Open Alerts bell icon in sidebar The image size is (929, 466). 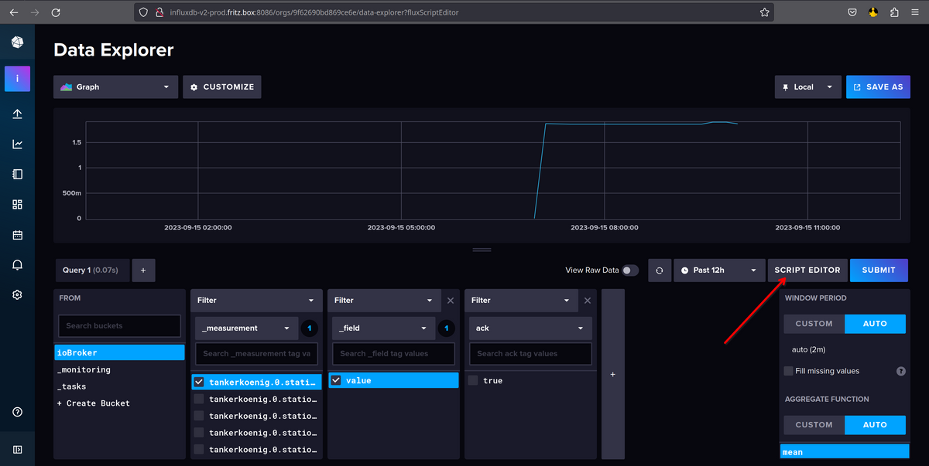click(17, 264)
